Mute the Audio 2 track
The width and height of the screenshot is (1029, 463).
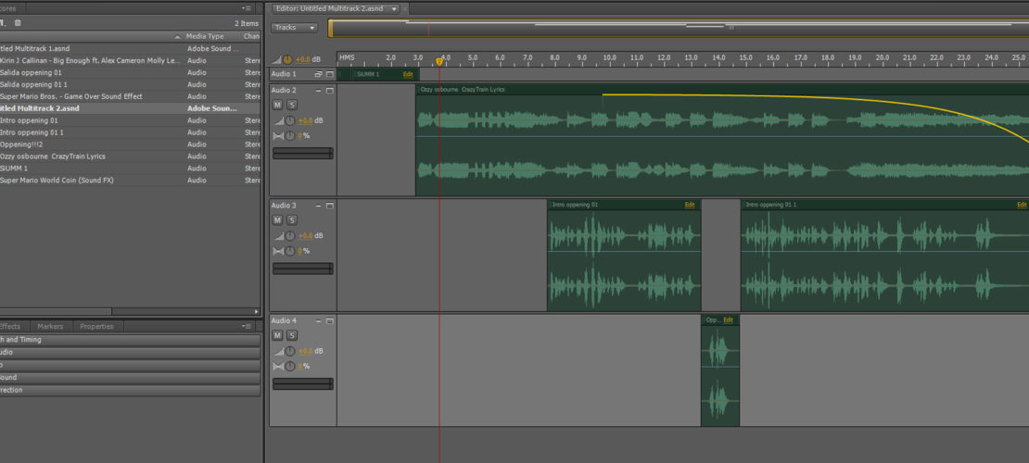277,106
